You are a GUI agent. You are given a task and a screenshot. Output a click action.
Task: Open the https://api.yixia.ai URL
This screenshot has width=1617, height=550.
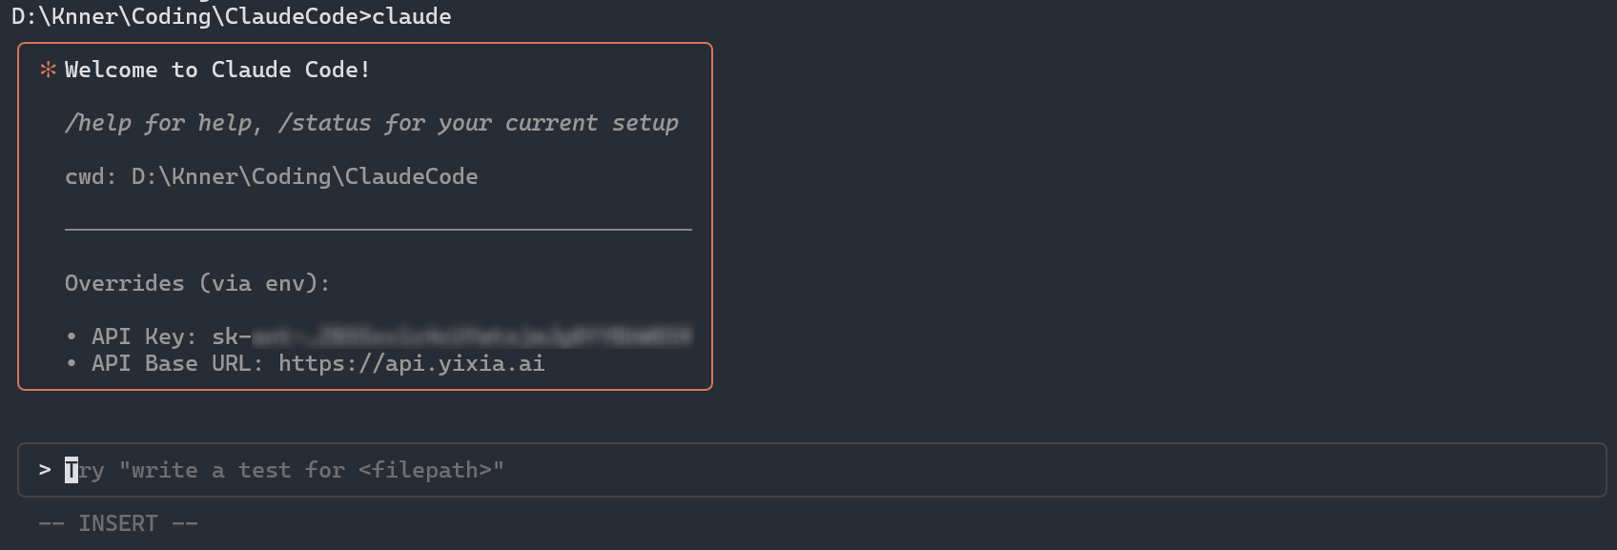coord(411,363)
